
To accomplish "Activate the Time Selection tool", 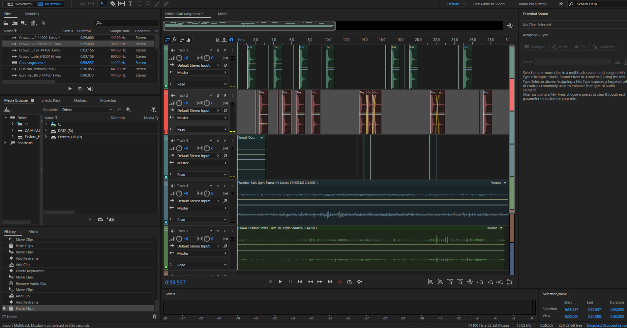I will tap(130, 4).
